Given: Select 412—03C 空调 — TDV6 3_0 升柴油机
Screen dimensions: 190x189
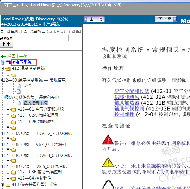Looking at the screenshot, I should (36, 155).
